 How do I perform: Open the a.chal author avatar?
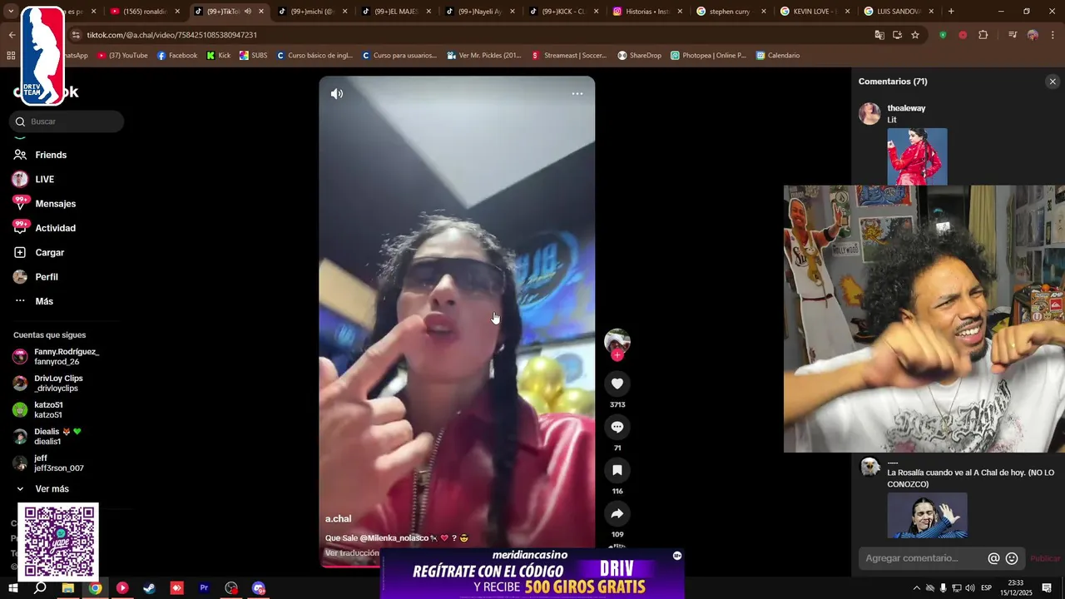pos(617,341)
